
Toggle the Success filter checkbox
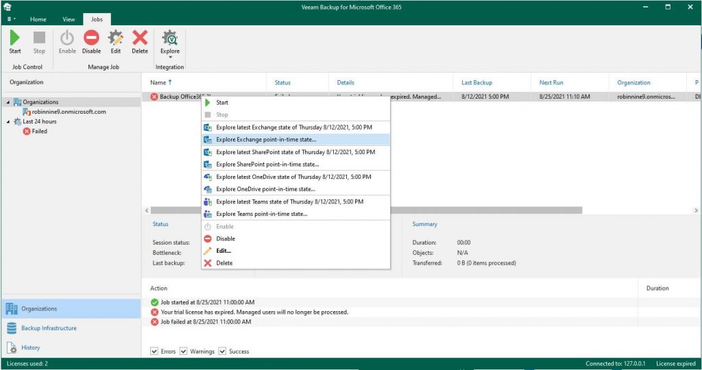(x=223, y=351)
